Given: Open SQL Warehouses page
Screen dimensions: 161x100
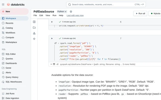Looking at the screenshot, I should click(x=14, y=82).
